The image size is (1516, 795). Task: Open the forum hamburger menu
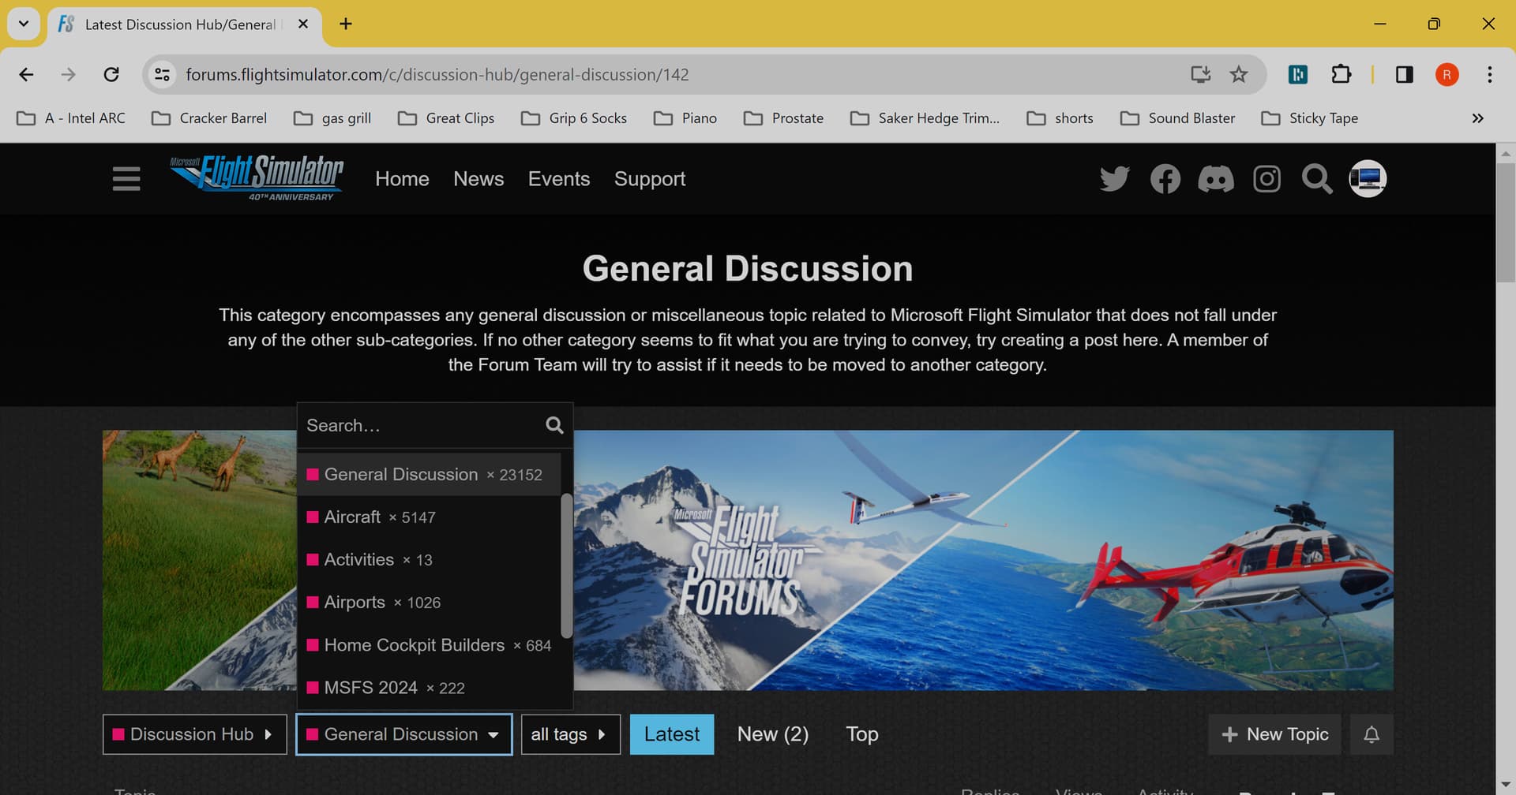pyautogui.click(x=126, y=179)
